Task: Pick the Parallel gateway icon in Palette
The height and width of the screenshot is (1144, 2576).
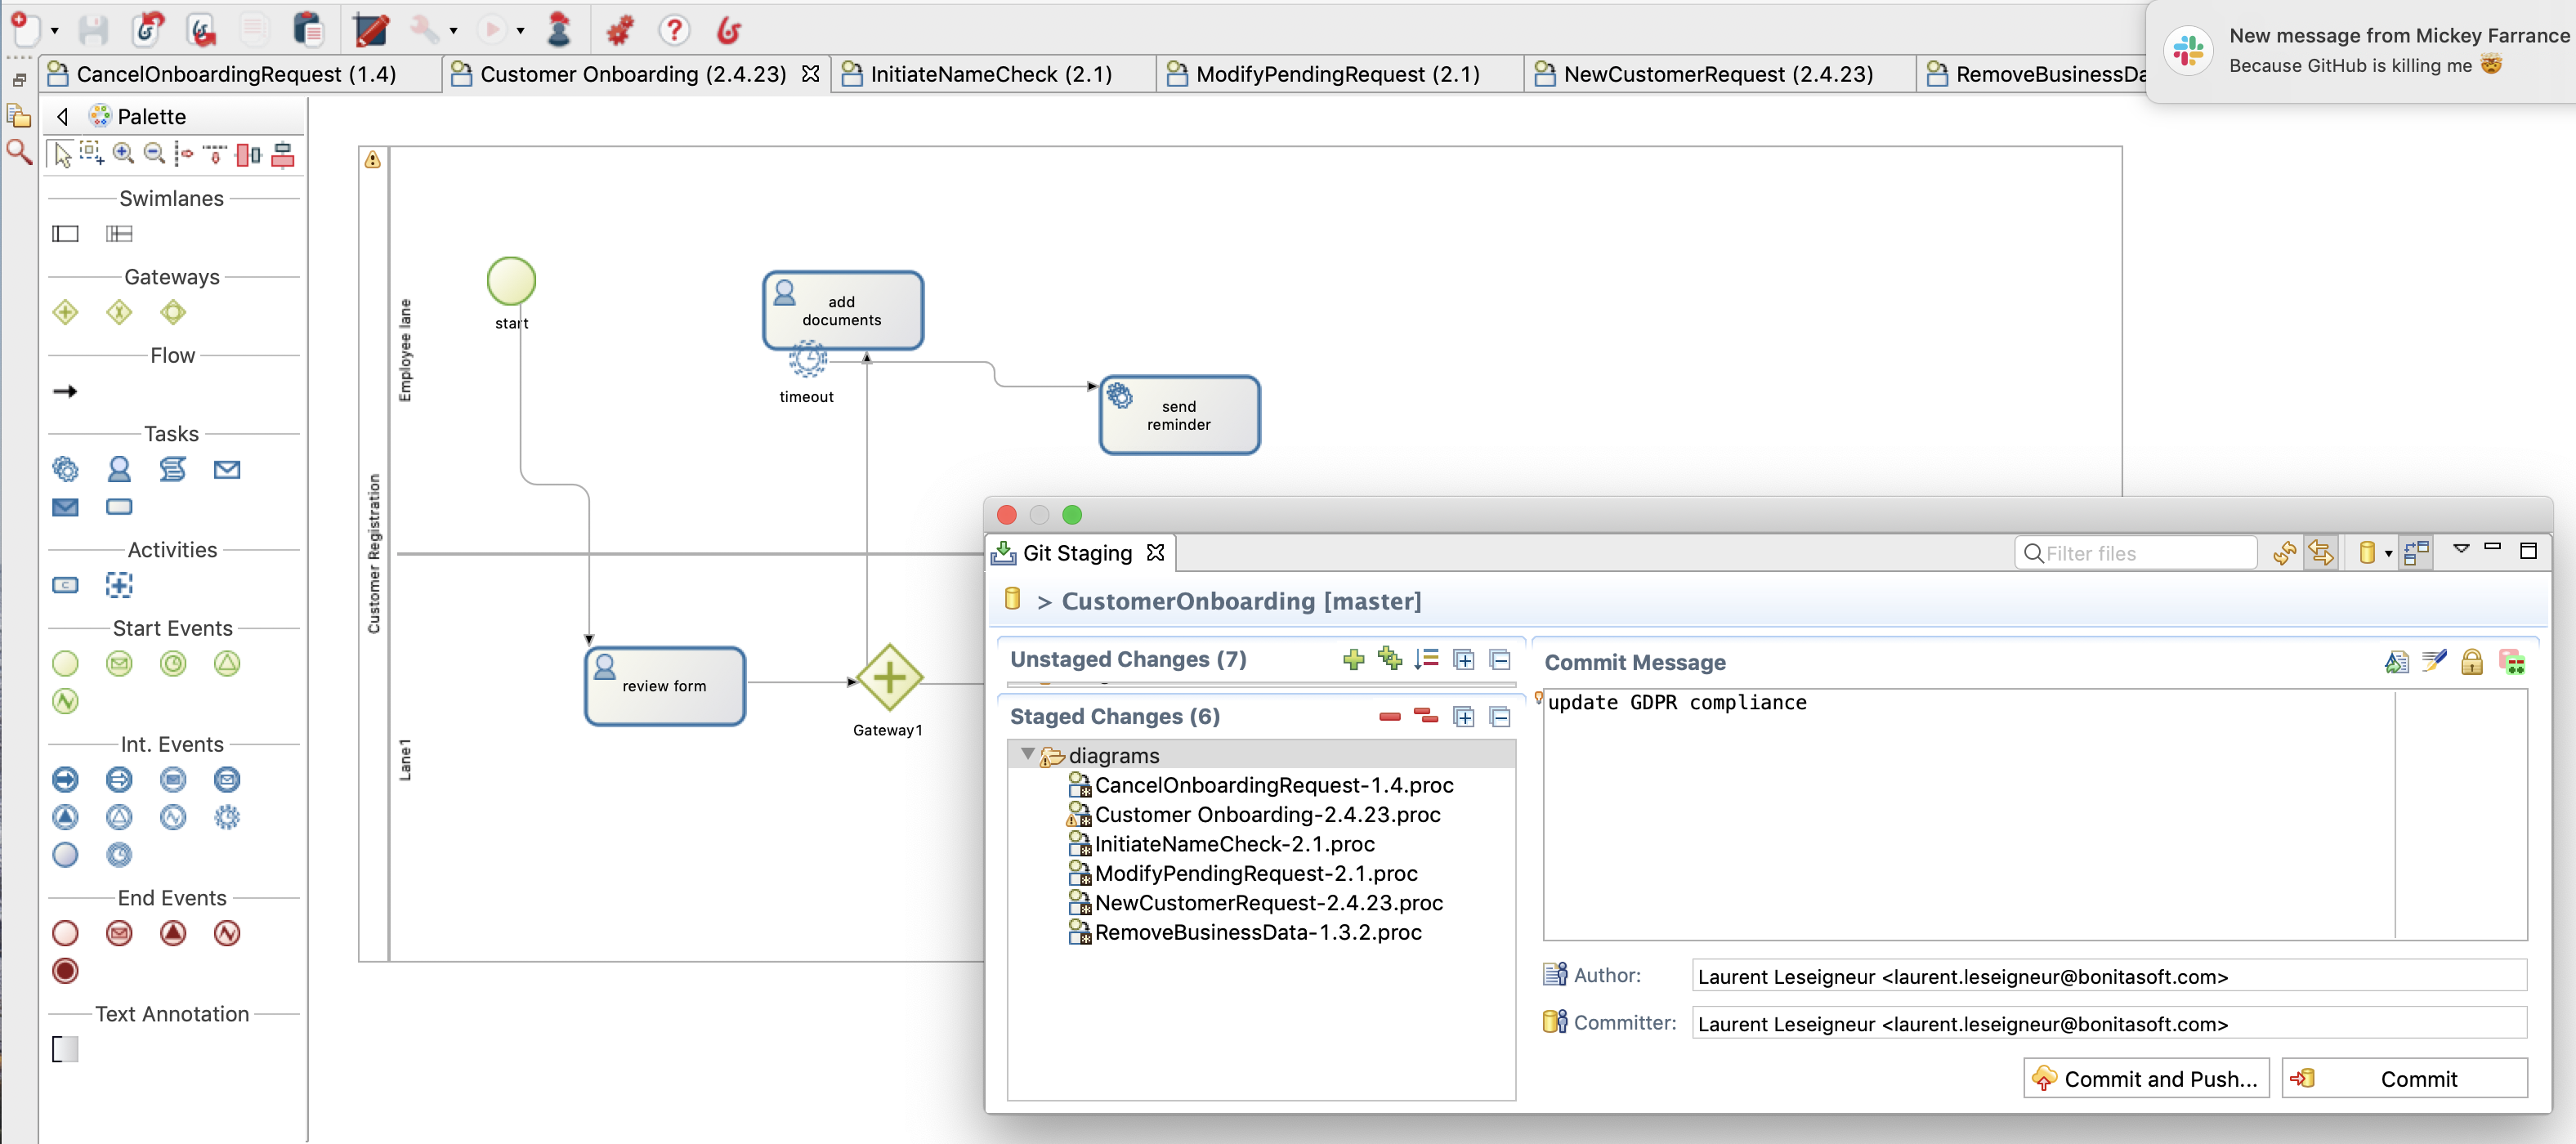Action: tap(65, 312)
